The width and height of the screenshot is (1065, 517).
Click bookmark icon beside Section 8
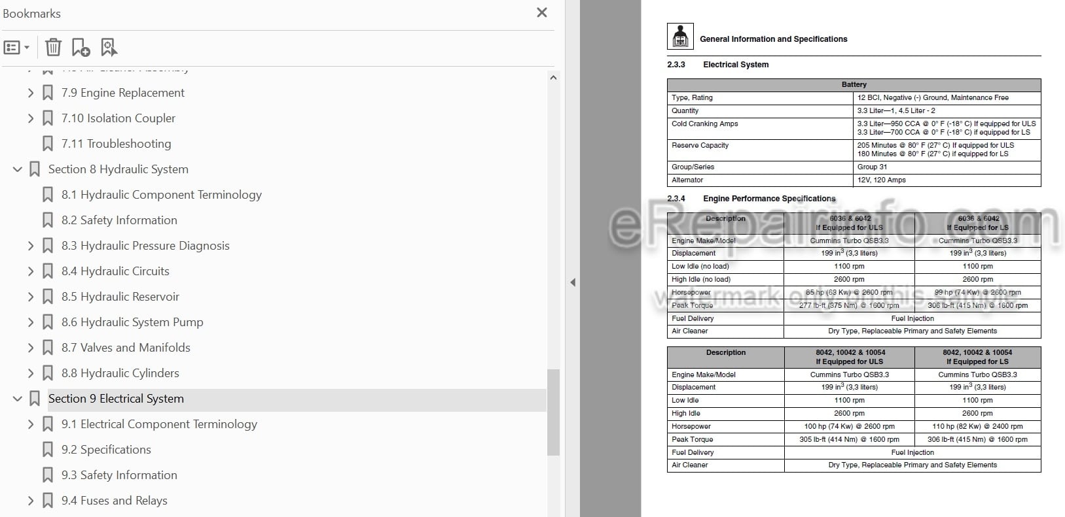coord(35,169)
